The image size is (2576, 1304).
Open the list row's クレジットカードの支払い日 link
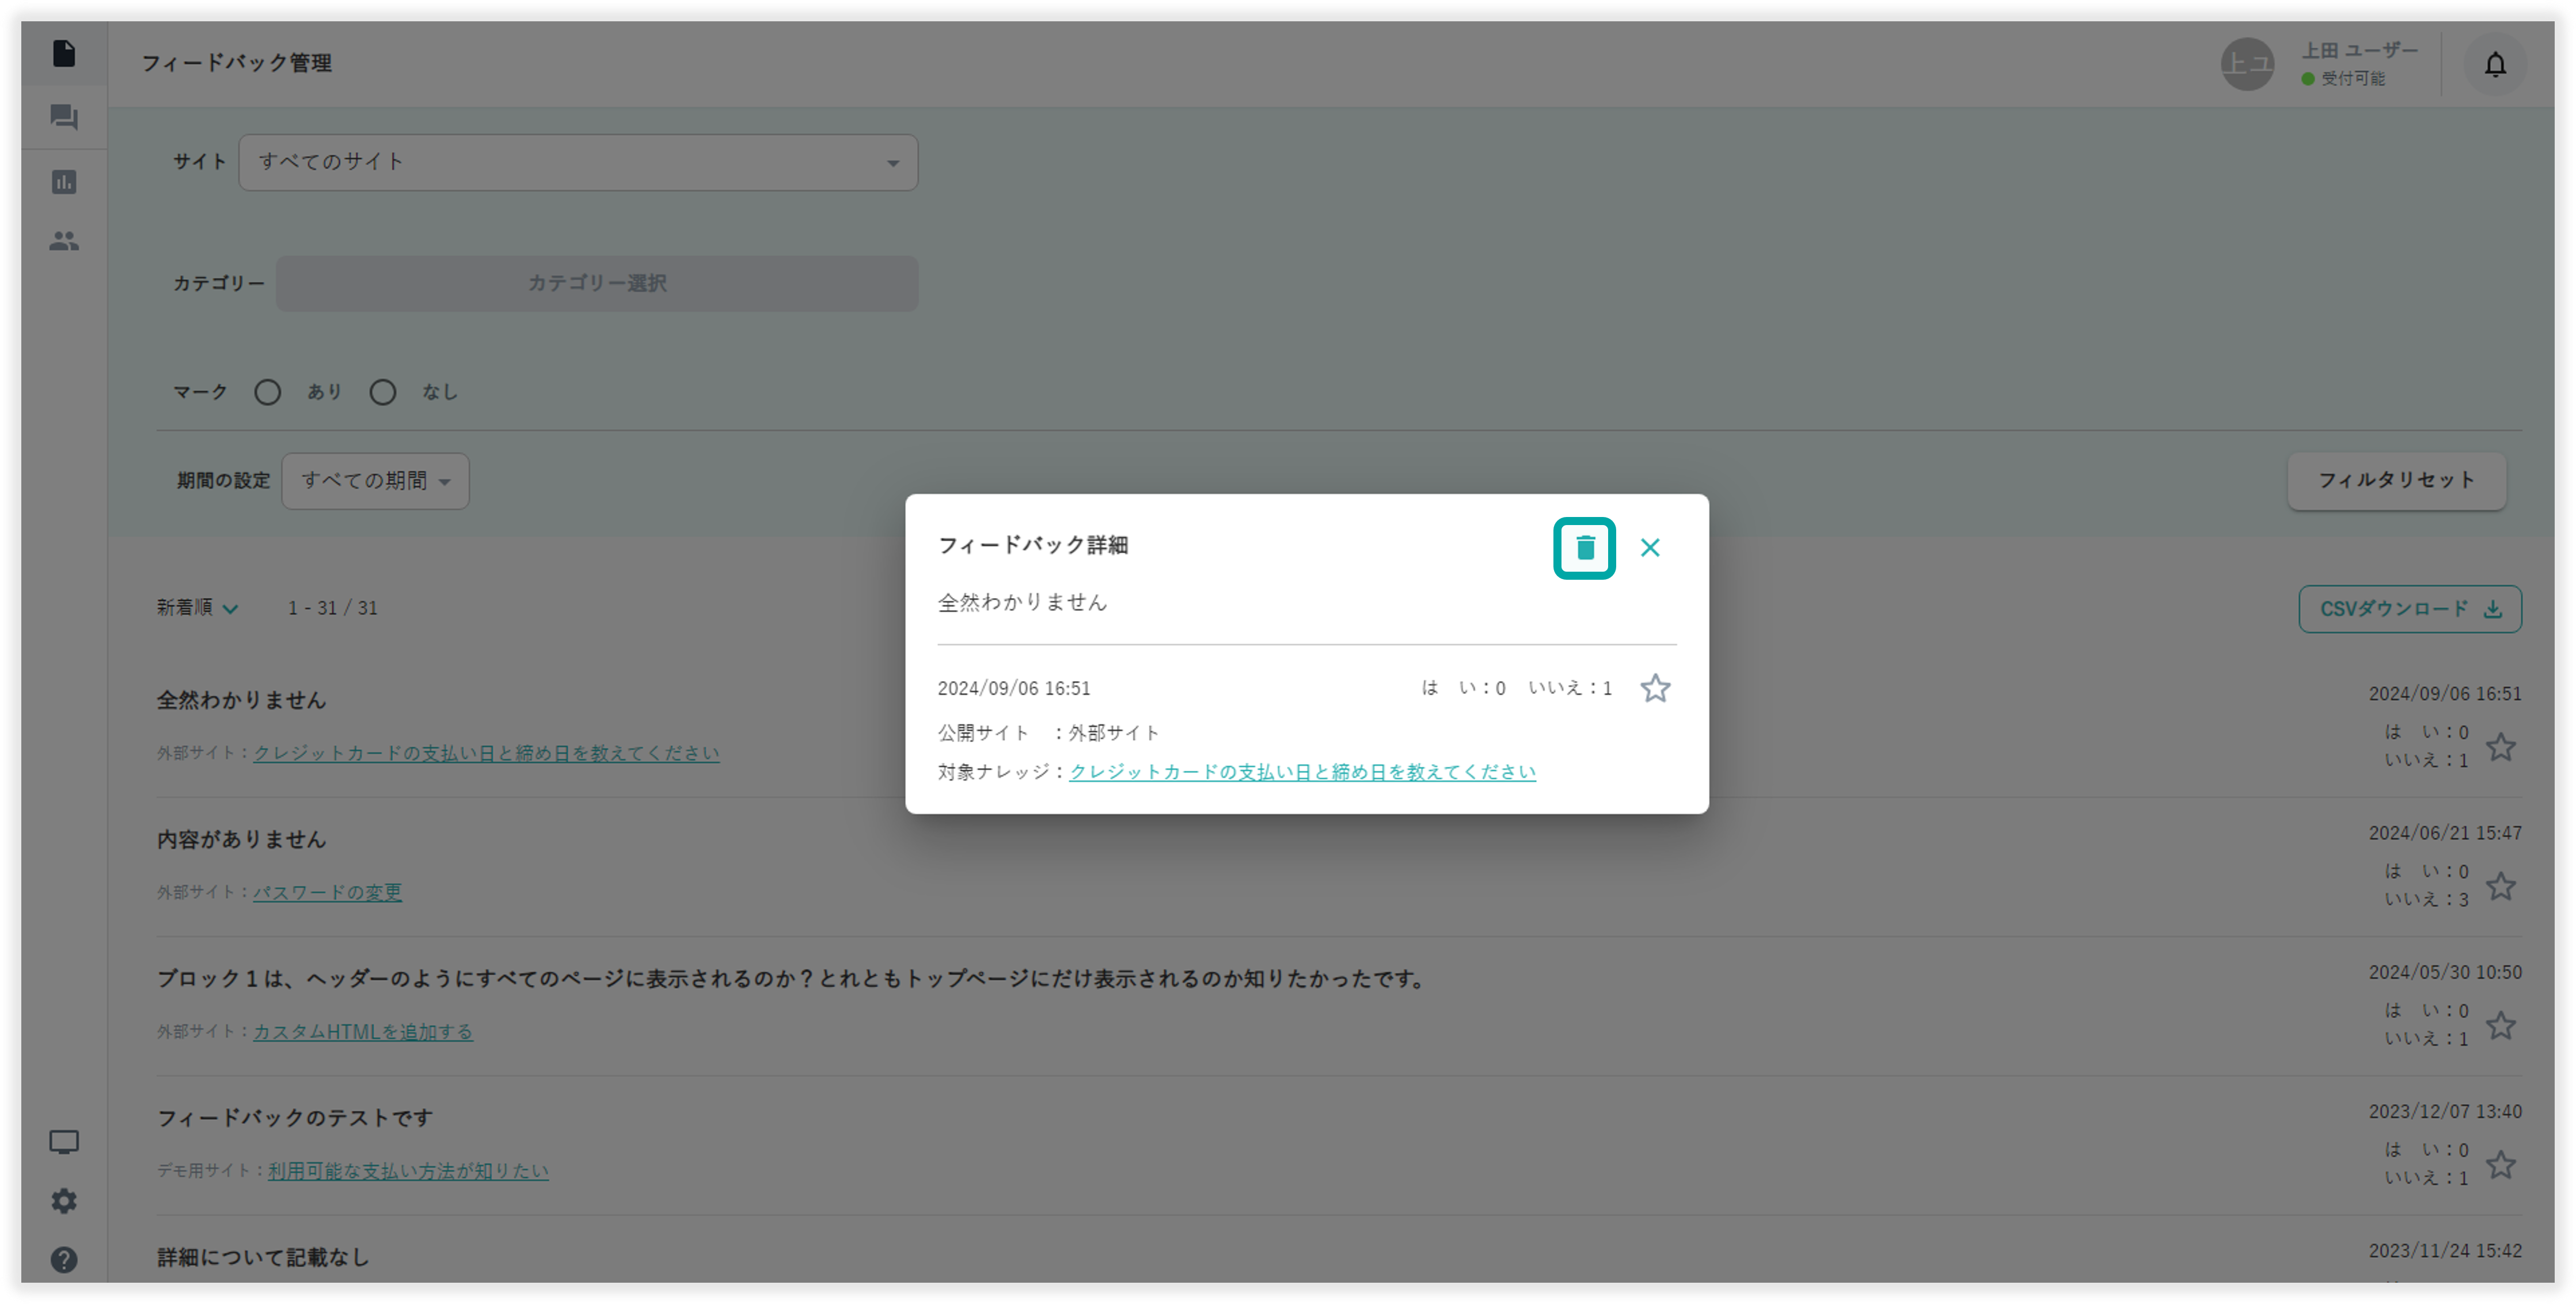[x=486, y=753]
